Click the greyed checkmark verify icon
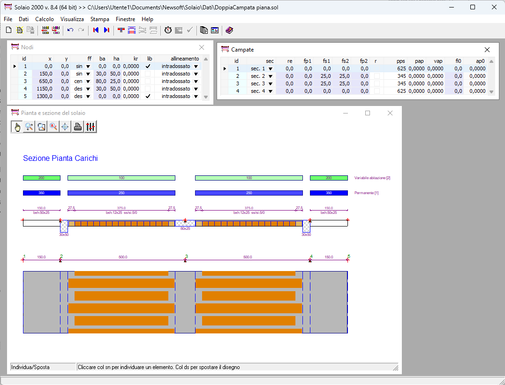 tap(190, 30)
